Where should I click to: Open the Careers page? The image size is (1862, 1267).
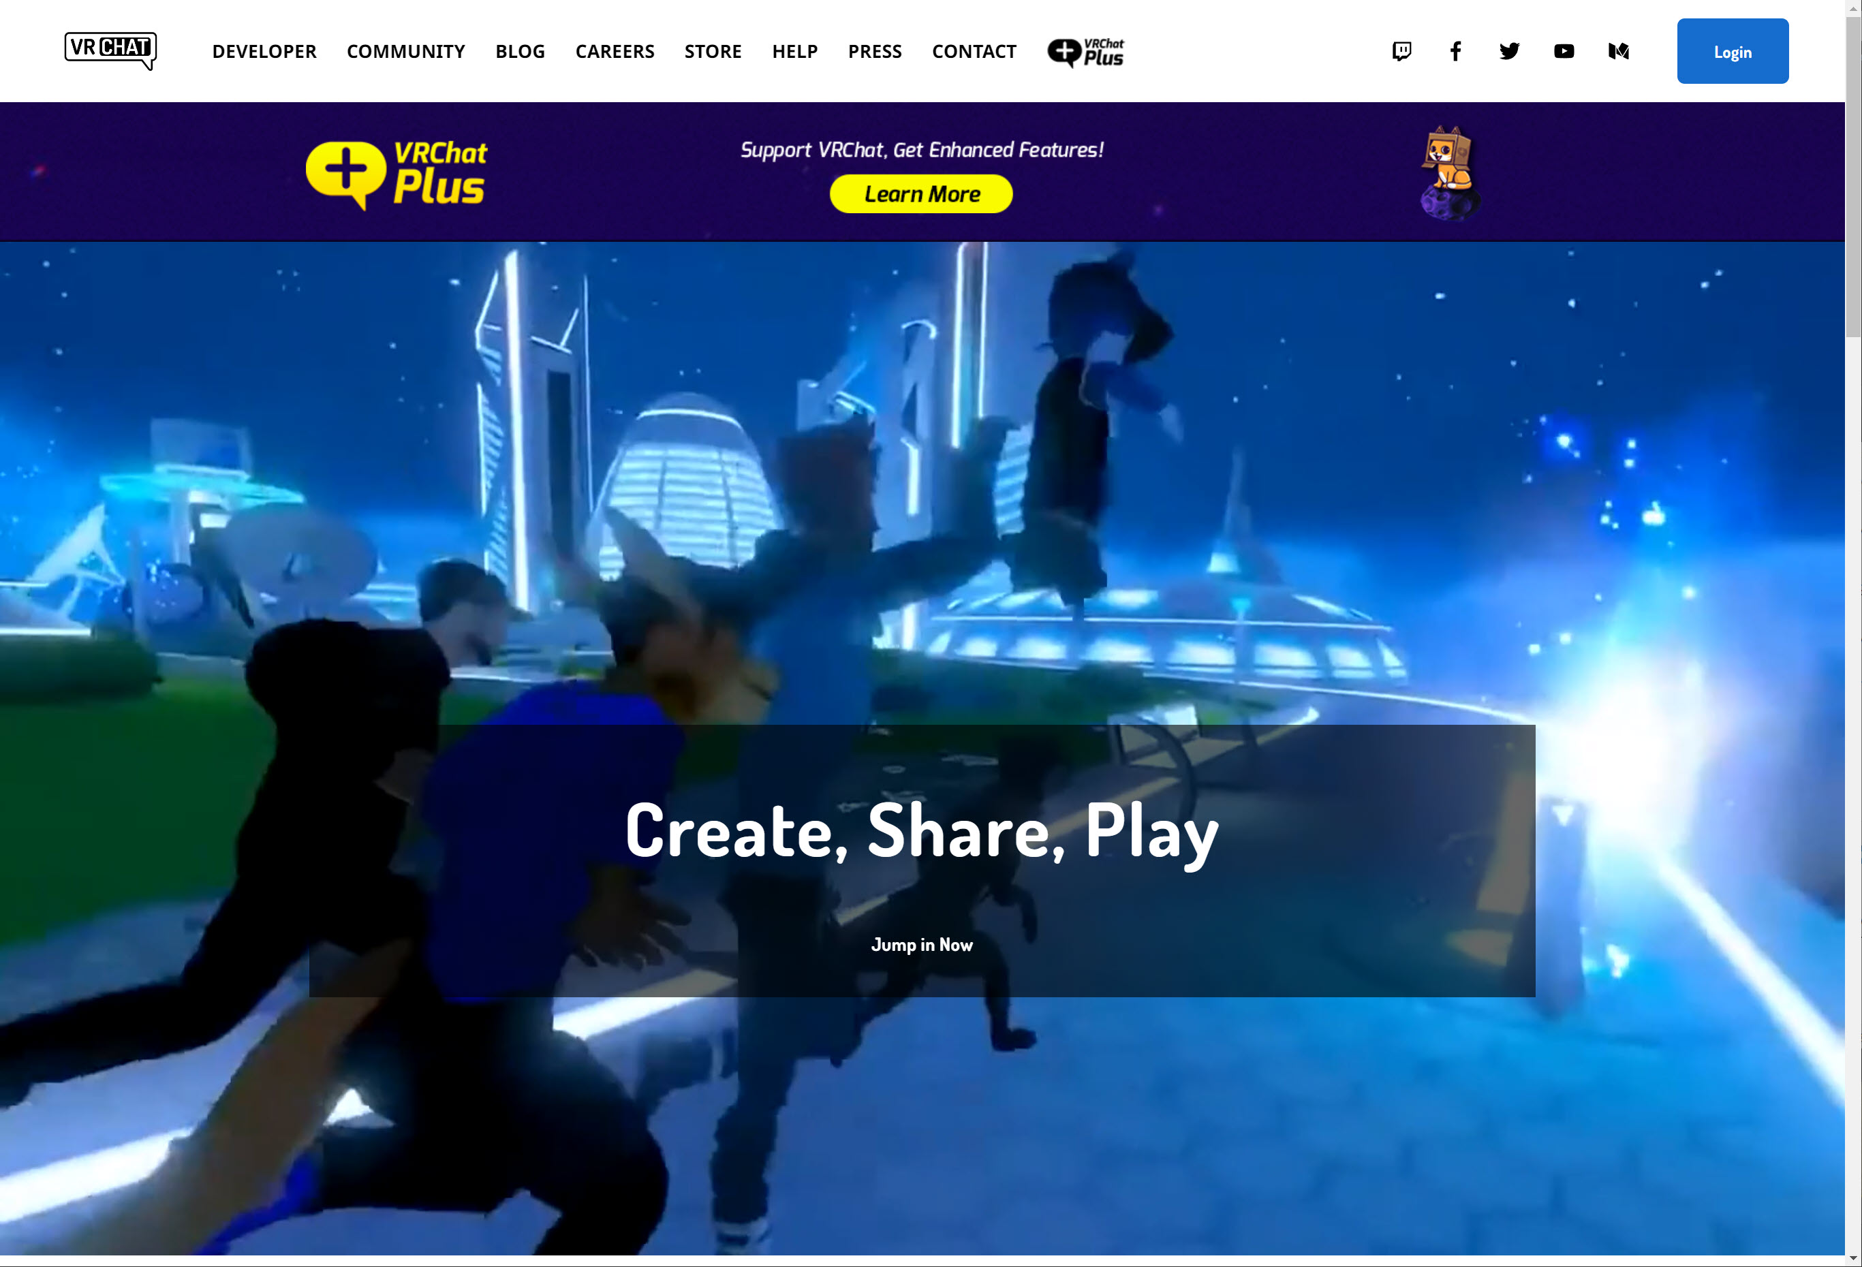615,52
